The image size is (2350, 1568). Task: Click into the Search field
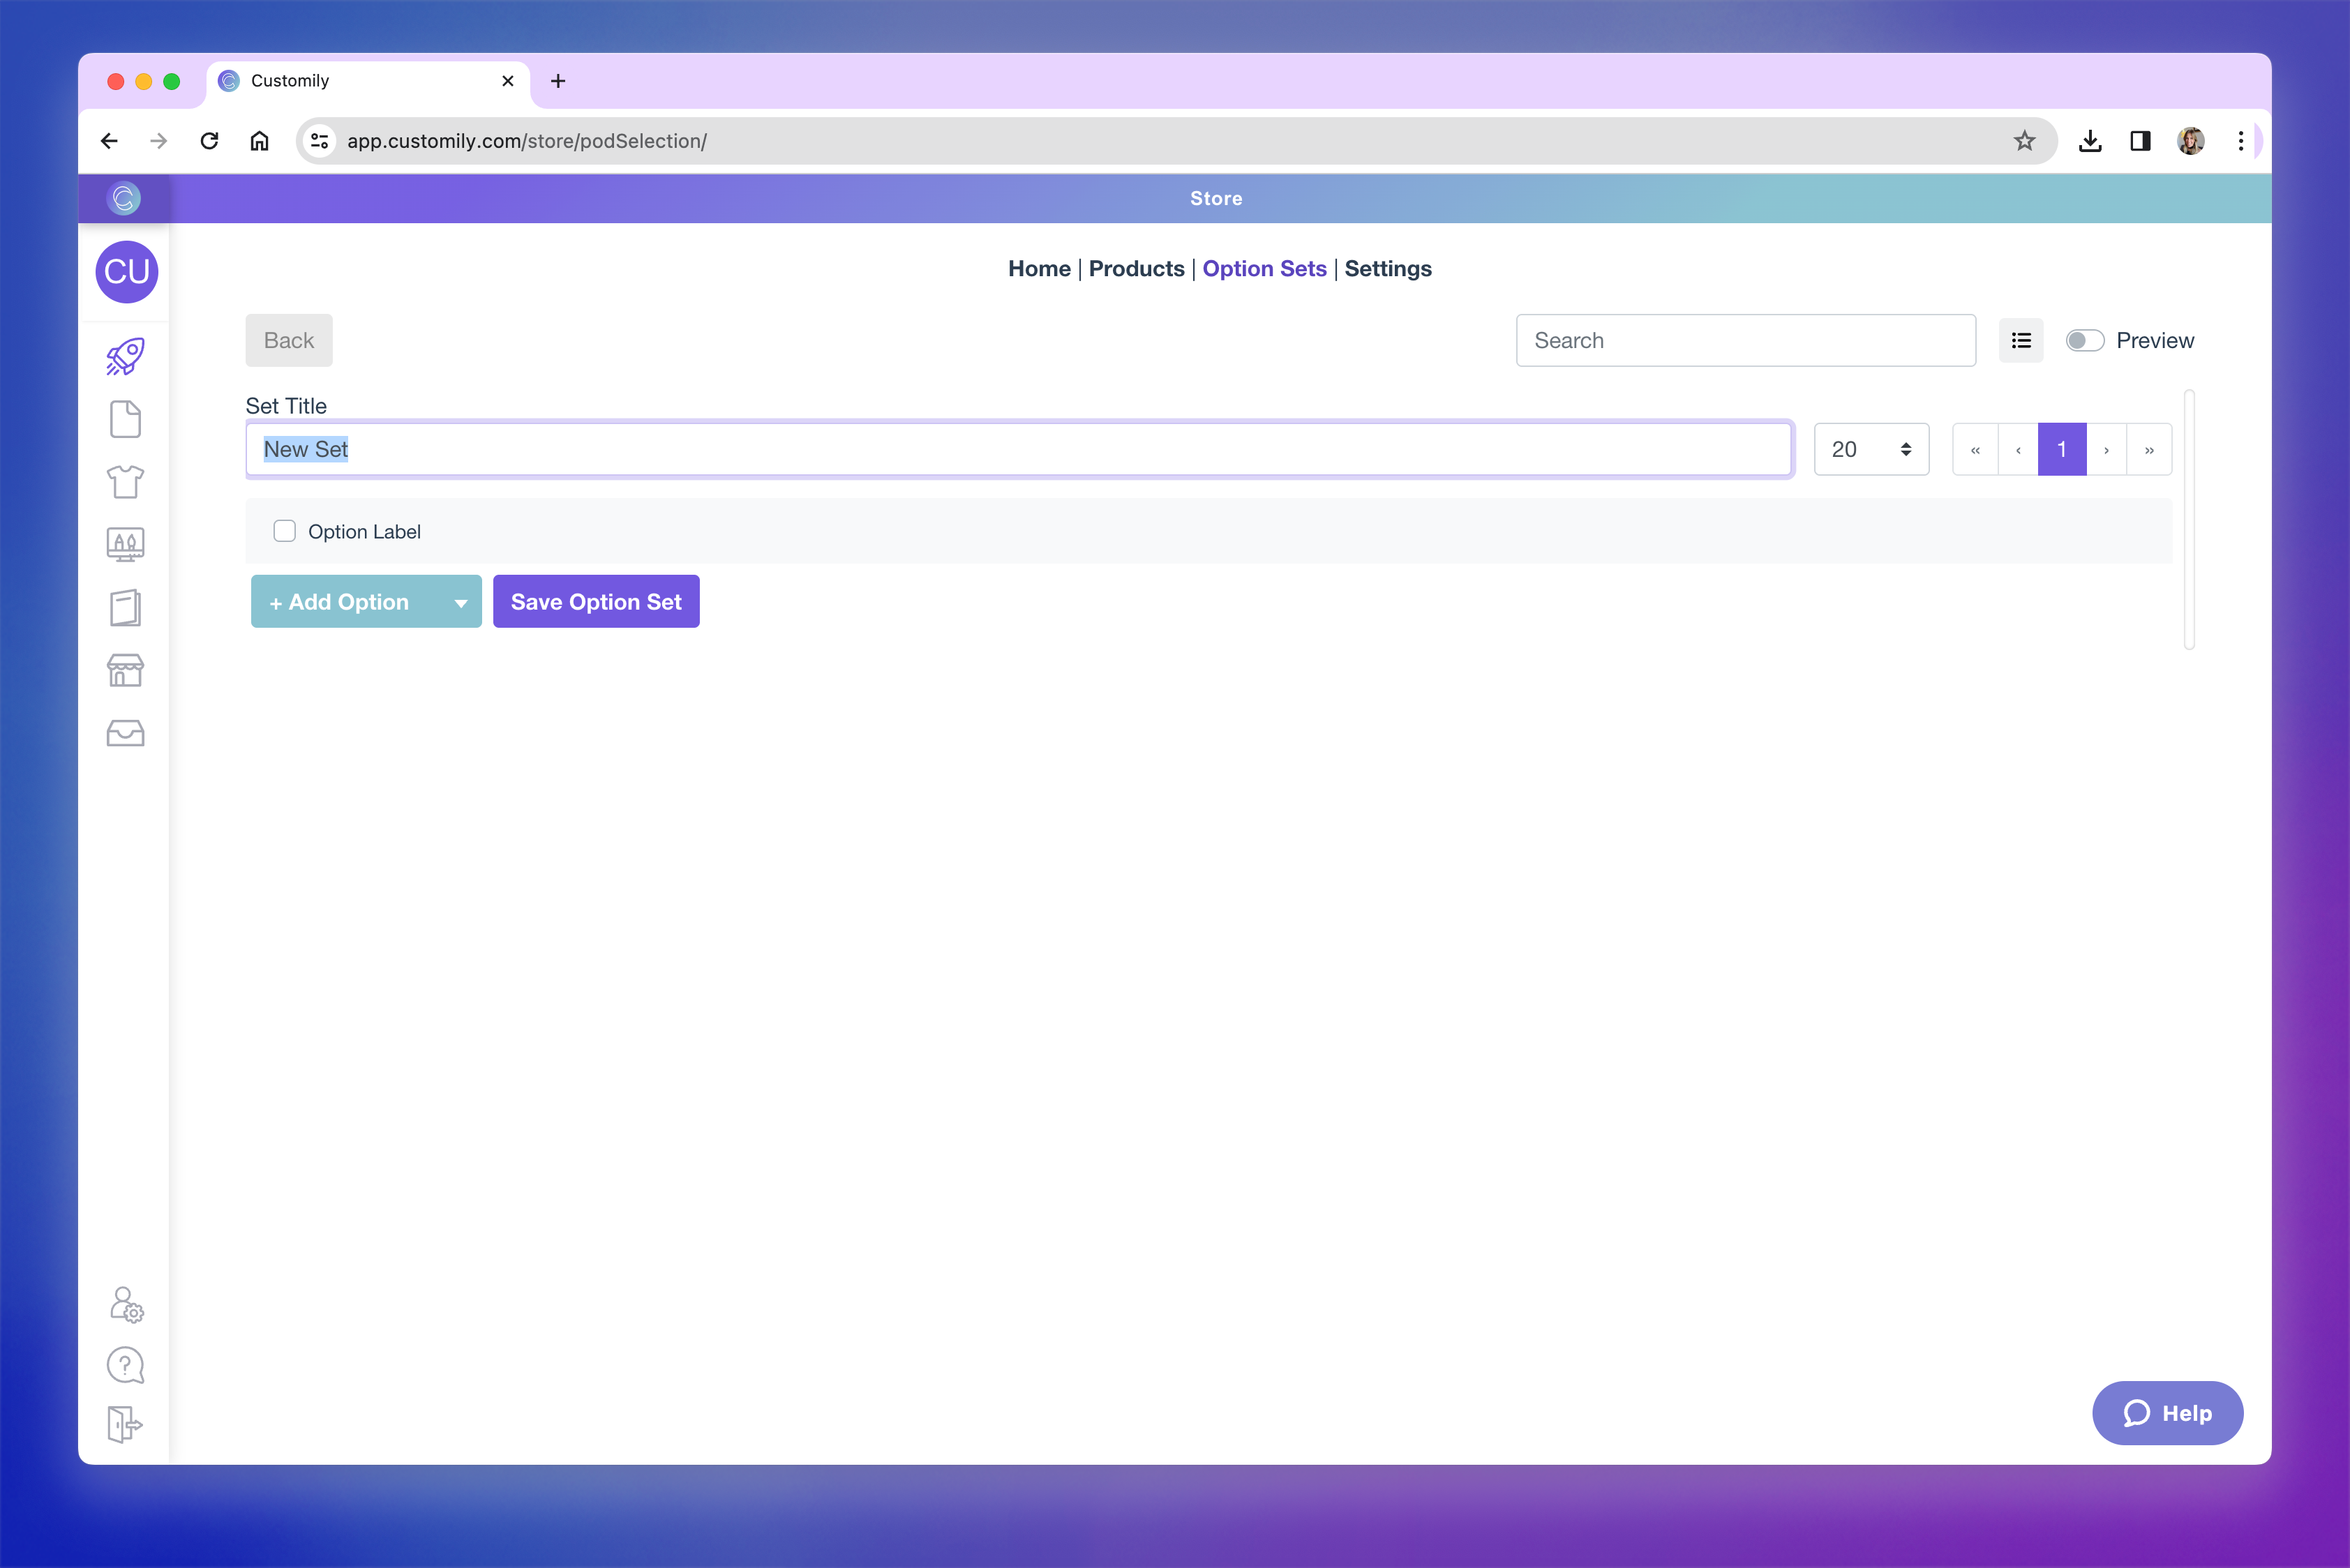1745,341
